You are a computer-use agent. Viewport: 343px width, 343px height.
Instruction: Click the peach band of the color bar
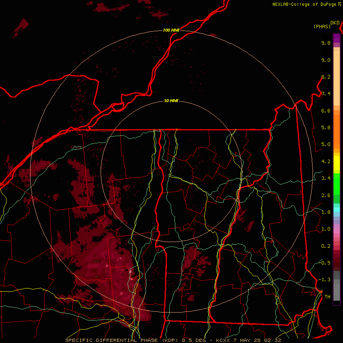coord(337,78)
